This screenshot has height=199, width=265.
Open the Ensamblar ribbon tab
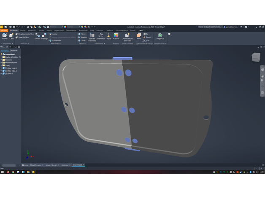pos(14,30)
